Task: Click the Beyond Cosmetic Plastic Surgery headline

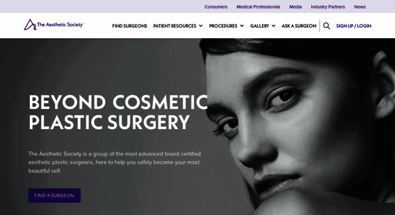Action: point(118,112)
